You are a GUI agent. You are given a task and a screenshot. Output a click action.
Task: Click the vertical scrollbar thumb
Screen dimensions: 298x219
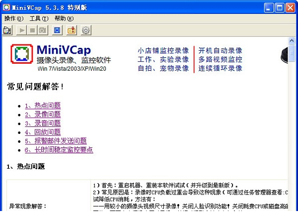292,54
